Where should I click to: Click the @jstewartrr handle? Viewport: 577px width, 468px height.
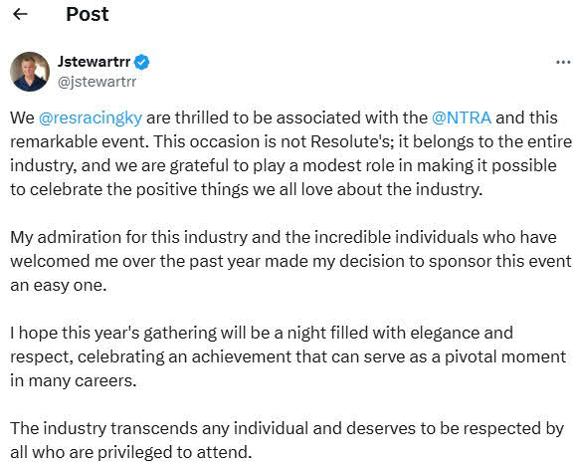[x=96, y=82]
